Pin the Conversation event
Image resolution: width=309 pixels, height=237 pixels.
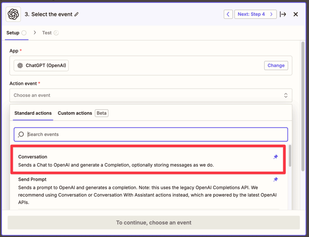tap(276, 157)
